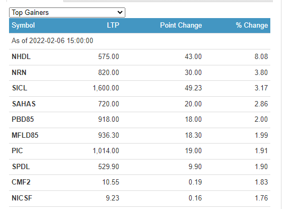Open the MFLD85 symbol link

pos(25,135)
